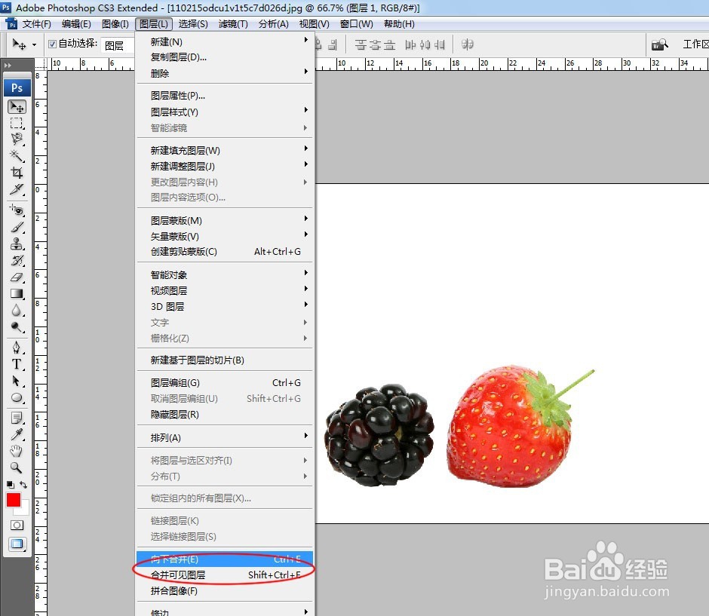The image size is (709, 616).
Task: Open the 滤镜 menu
Action: 232,23
